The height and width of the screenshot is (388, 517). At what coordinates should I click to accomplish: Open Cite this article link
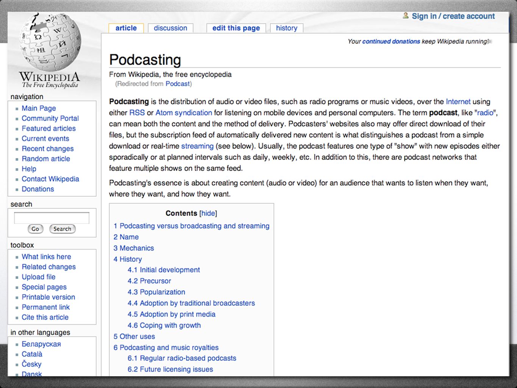(x=45, y=318)
